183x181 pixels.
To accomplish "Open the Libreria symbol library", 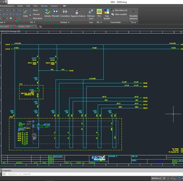I will click(x=48, y=13).
